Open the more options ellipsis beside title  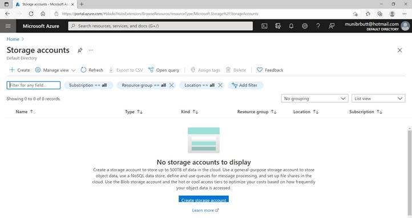pyautogui.click(x=91, y=50)
